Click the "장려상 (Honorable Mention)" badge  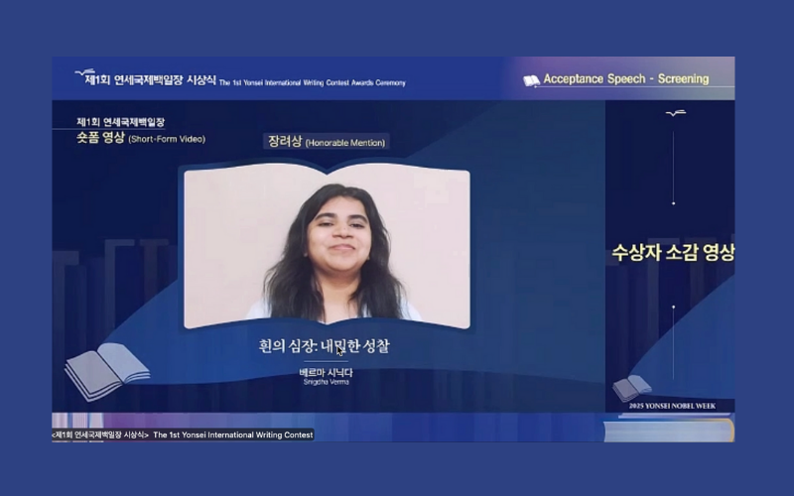click(x=327, y=142)
